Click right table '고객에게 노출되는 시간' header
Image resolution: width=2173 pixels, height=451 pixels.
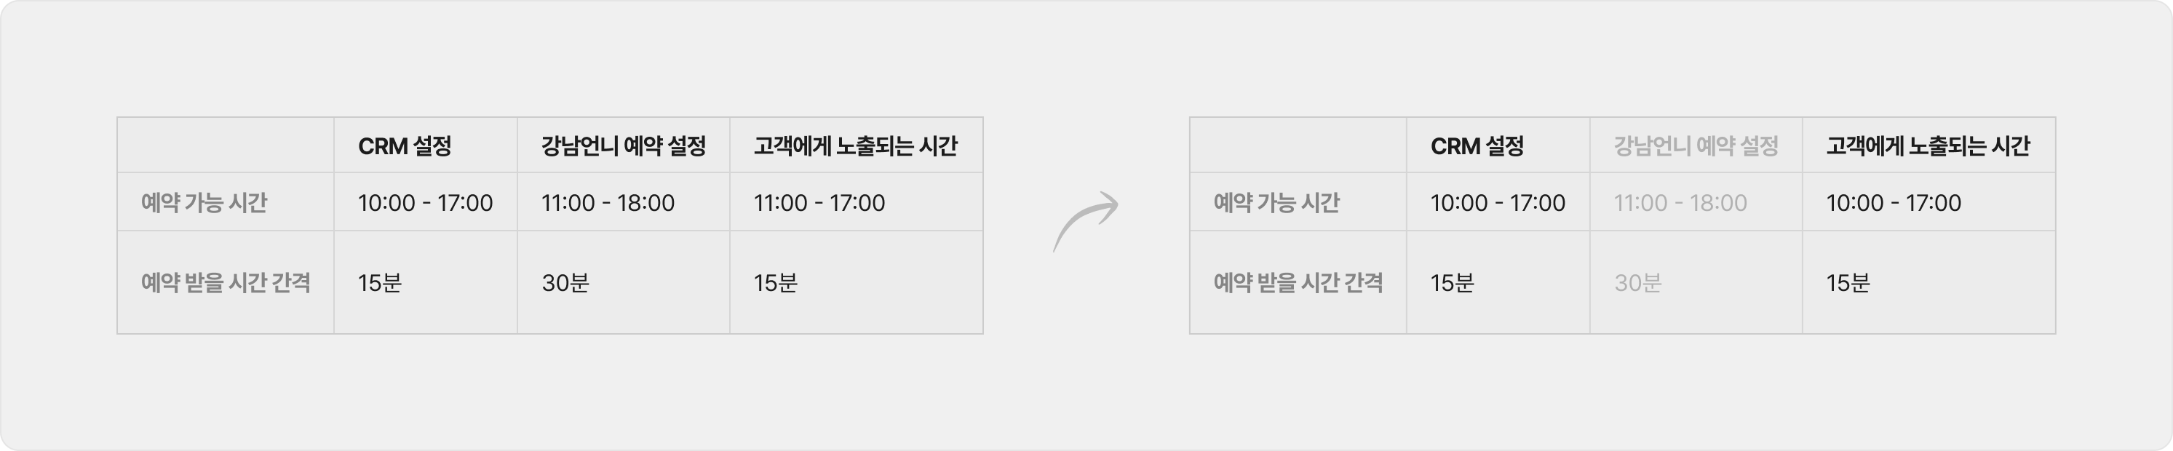point(1928,147)
